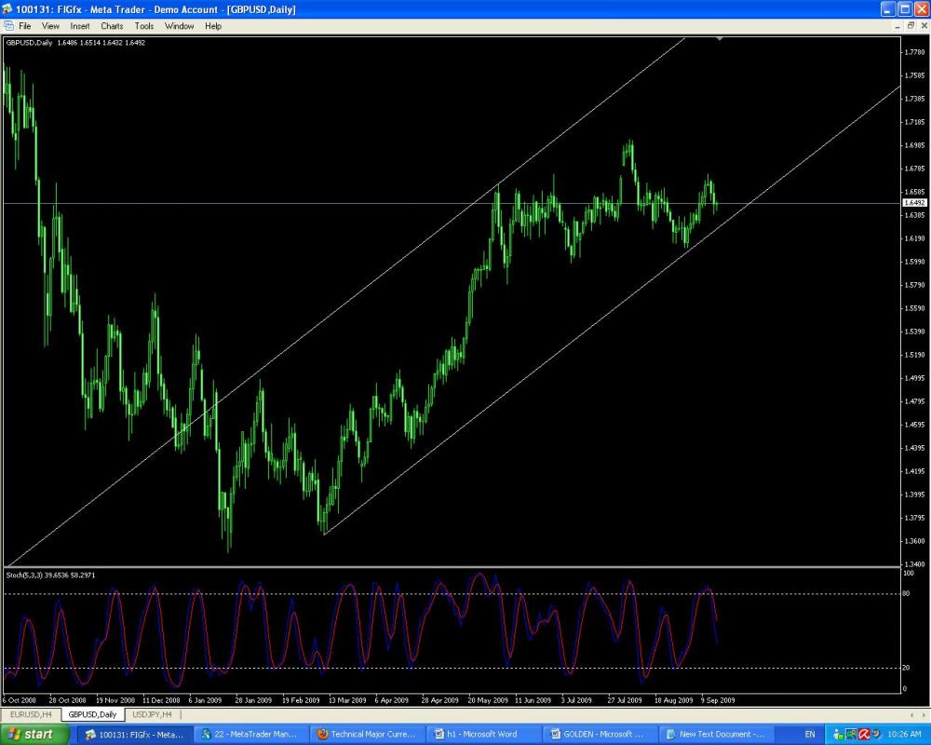This screenshot has width=931, height=745.
Task: Switch to the USDJPY,H4 chart tab
Action: click(153, 714)
